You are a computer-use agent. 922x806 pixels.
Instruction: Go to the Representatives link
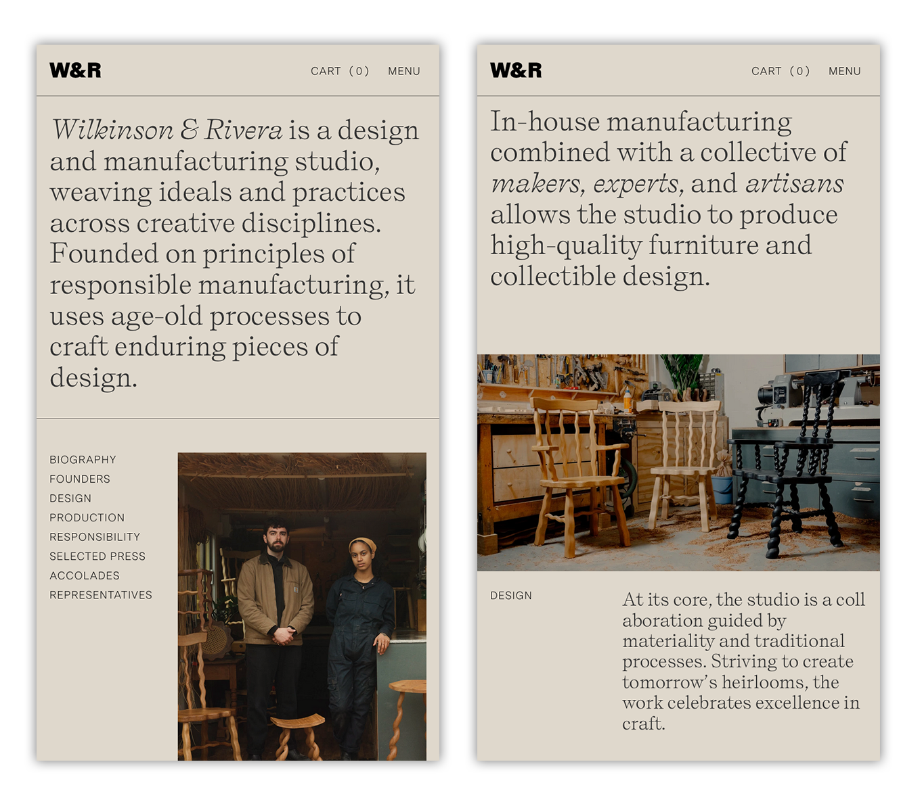point(101,595)
